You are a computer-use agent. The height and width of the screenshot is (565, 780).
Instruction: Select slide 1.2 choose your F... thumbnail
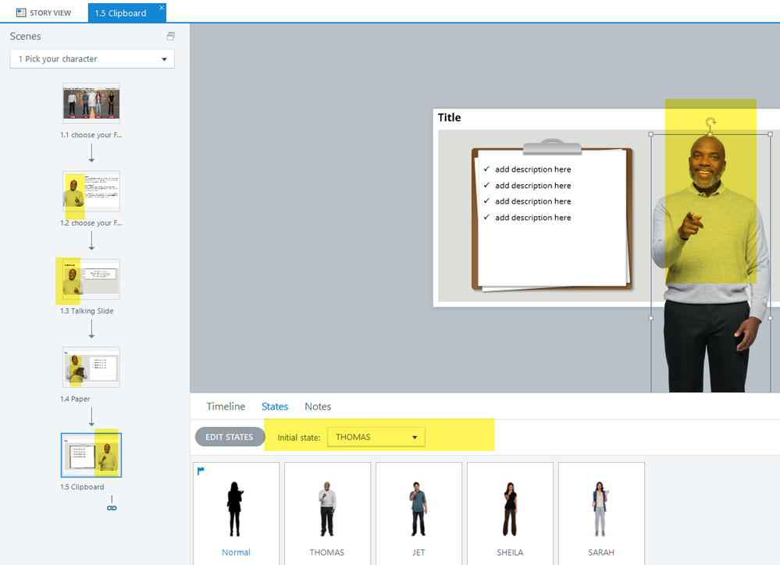[91, 191]
